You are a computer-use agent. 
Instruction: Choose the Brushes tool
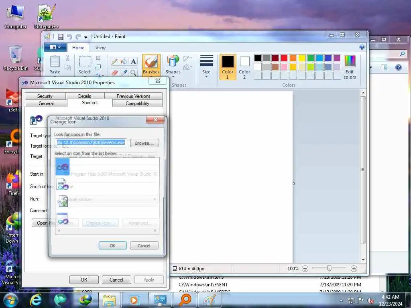pos(151,65)
